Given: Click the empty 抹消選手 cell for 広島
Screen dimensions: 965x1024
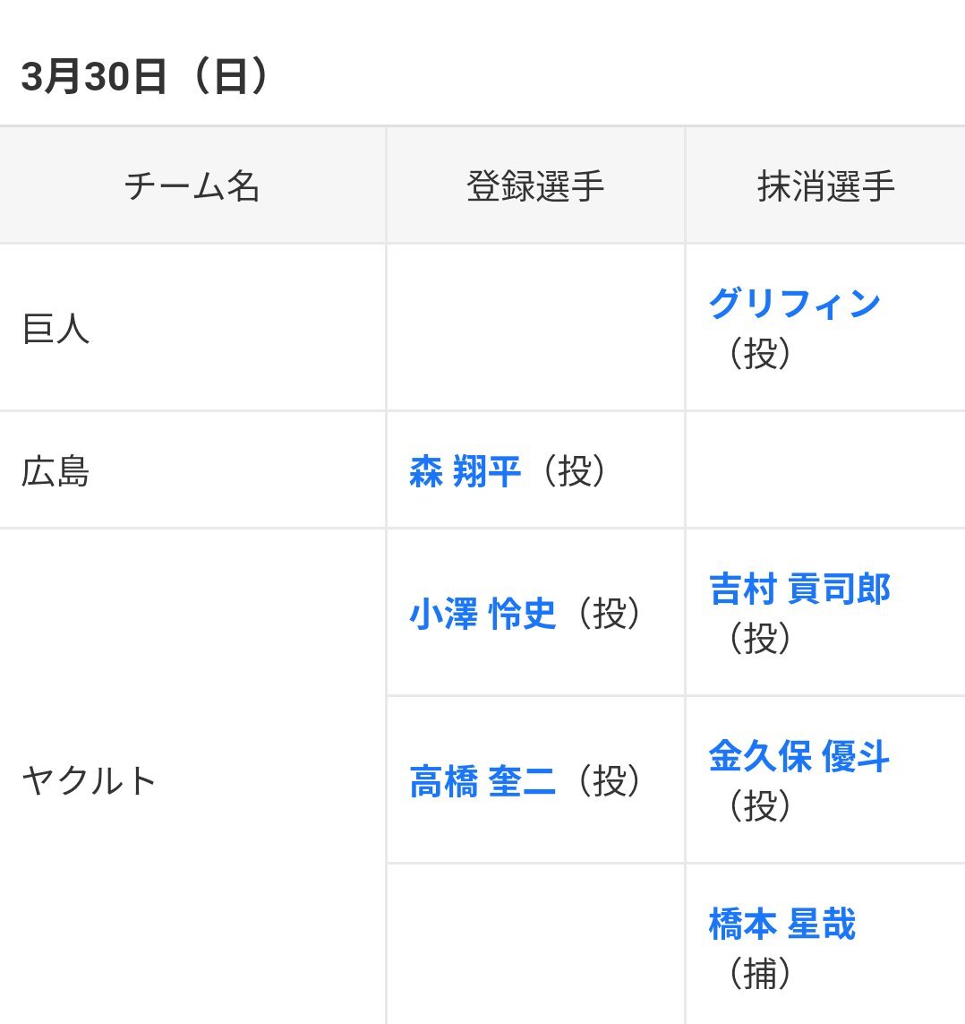Looking at the screenshot, I should [824, 471].
